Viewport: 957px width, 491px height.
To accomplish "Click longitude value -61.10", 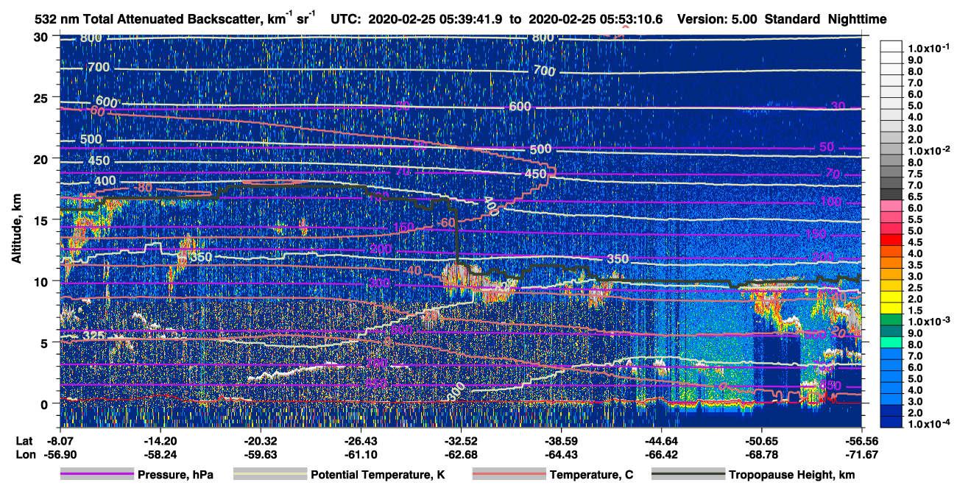I will click(361, 454).
